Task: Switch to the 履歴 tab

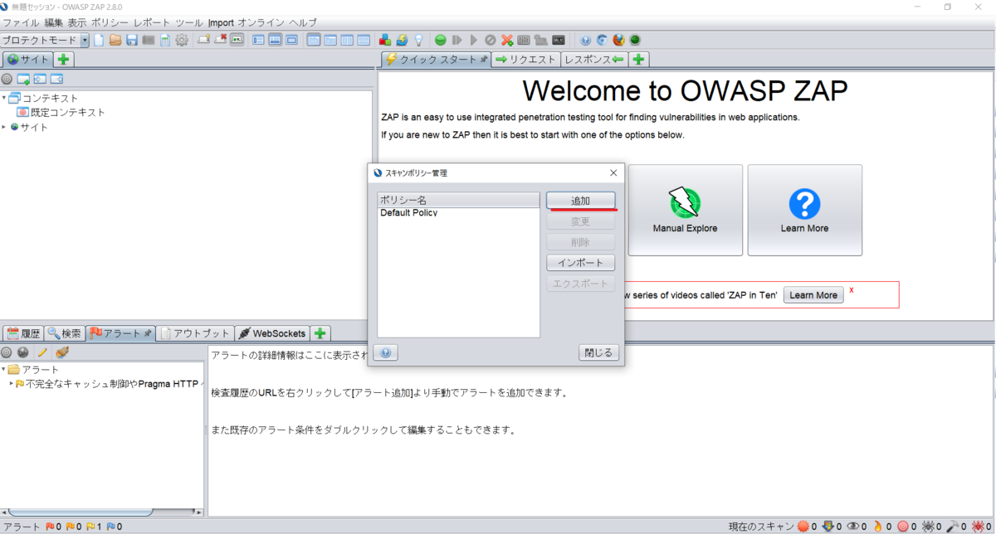Action: [23, 333]
